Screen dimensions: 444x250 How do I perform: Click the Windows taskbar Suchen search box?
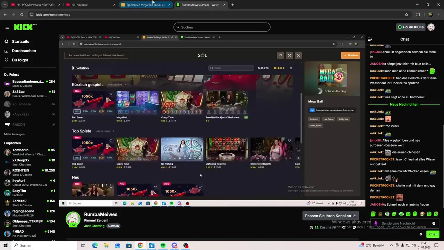coord(44,245)
